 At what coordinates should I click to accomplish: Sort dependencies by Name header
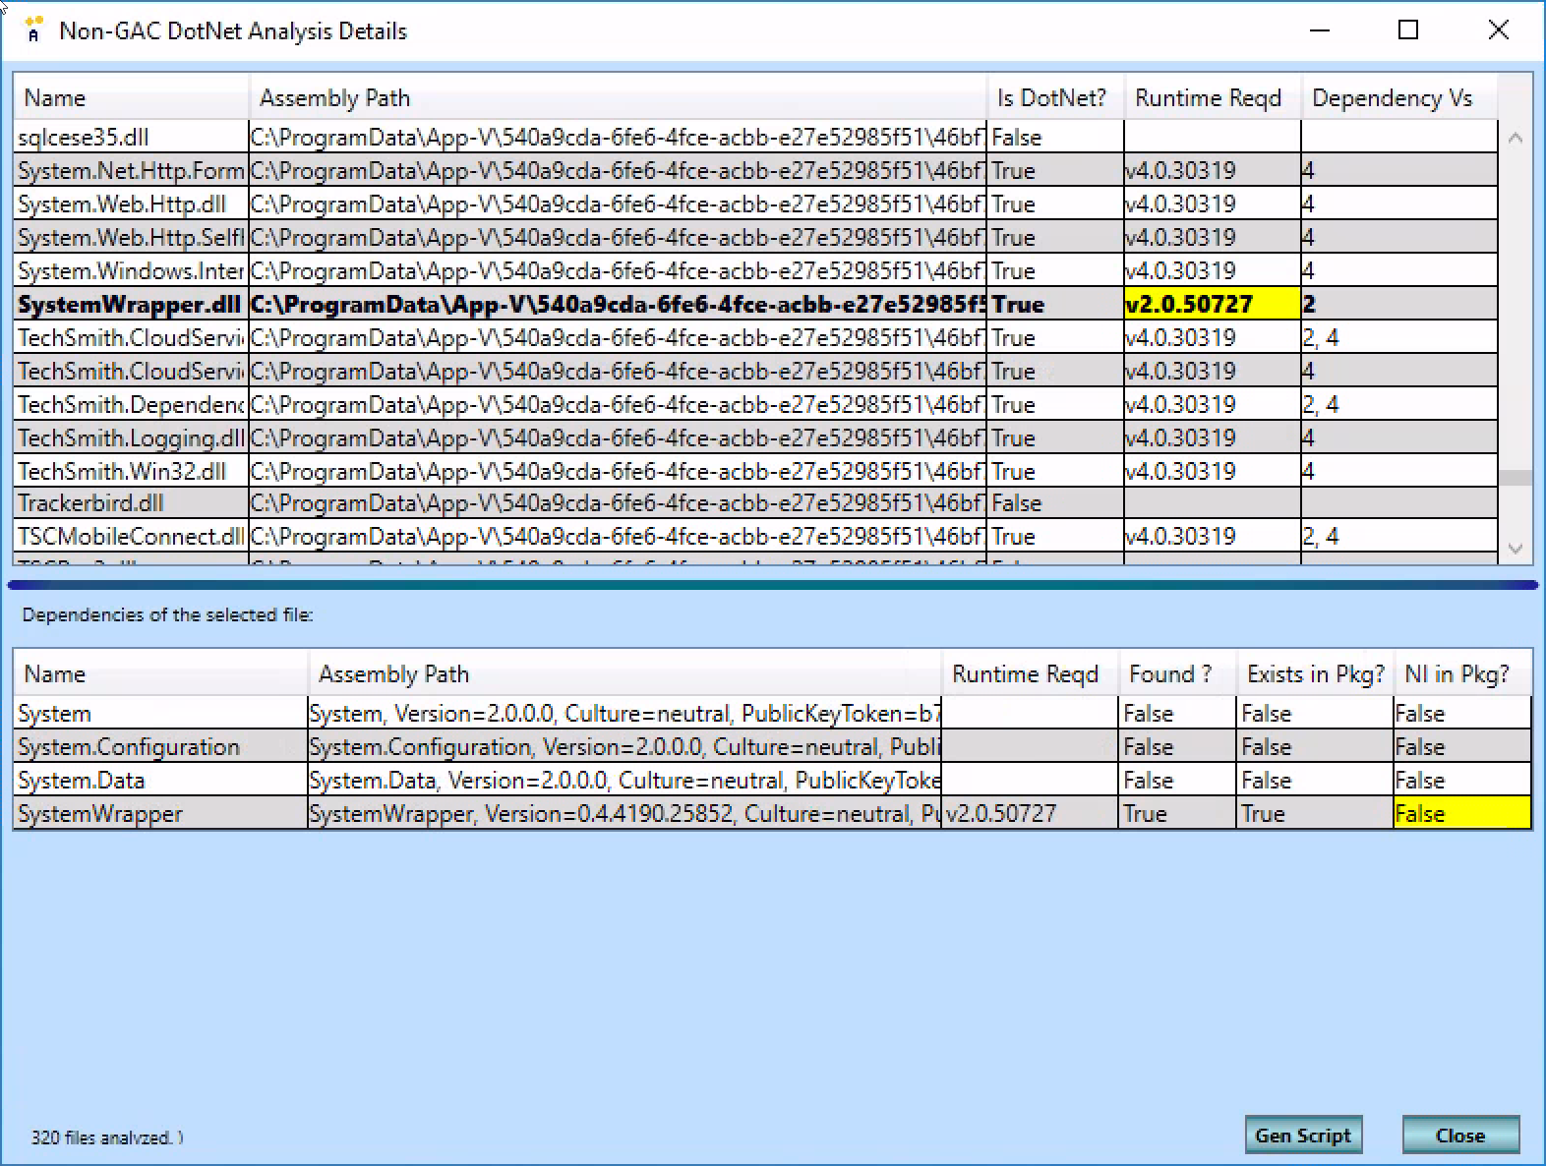(161, 674)
